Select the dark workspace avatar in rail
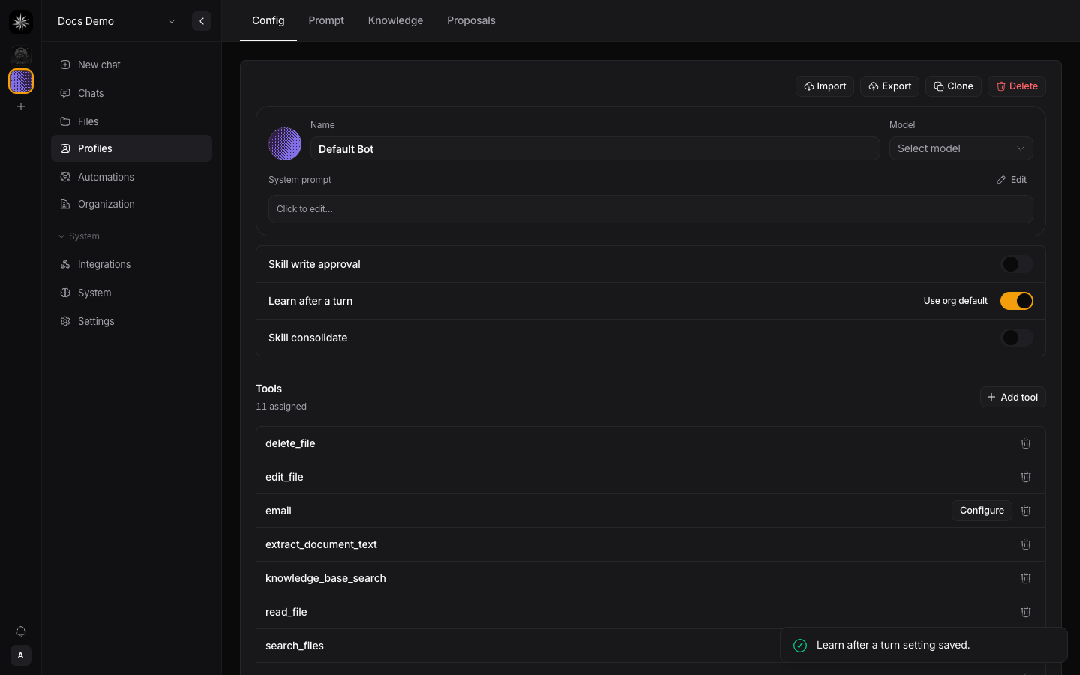1080x675 pixels. [x=21, y=54]
